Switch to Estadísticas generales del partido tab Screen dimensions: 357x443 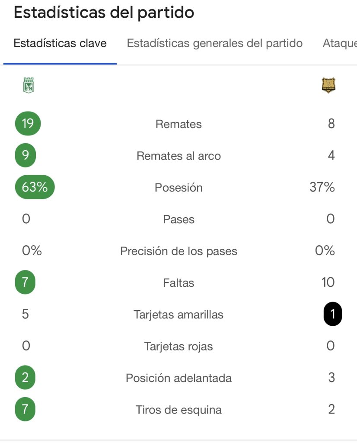pos(215,44)
